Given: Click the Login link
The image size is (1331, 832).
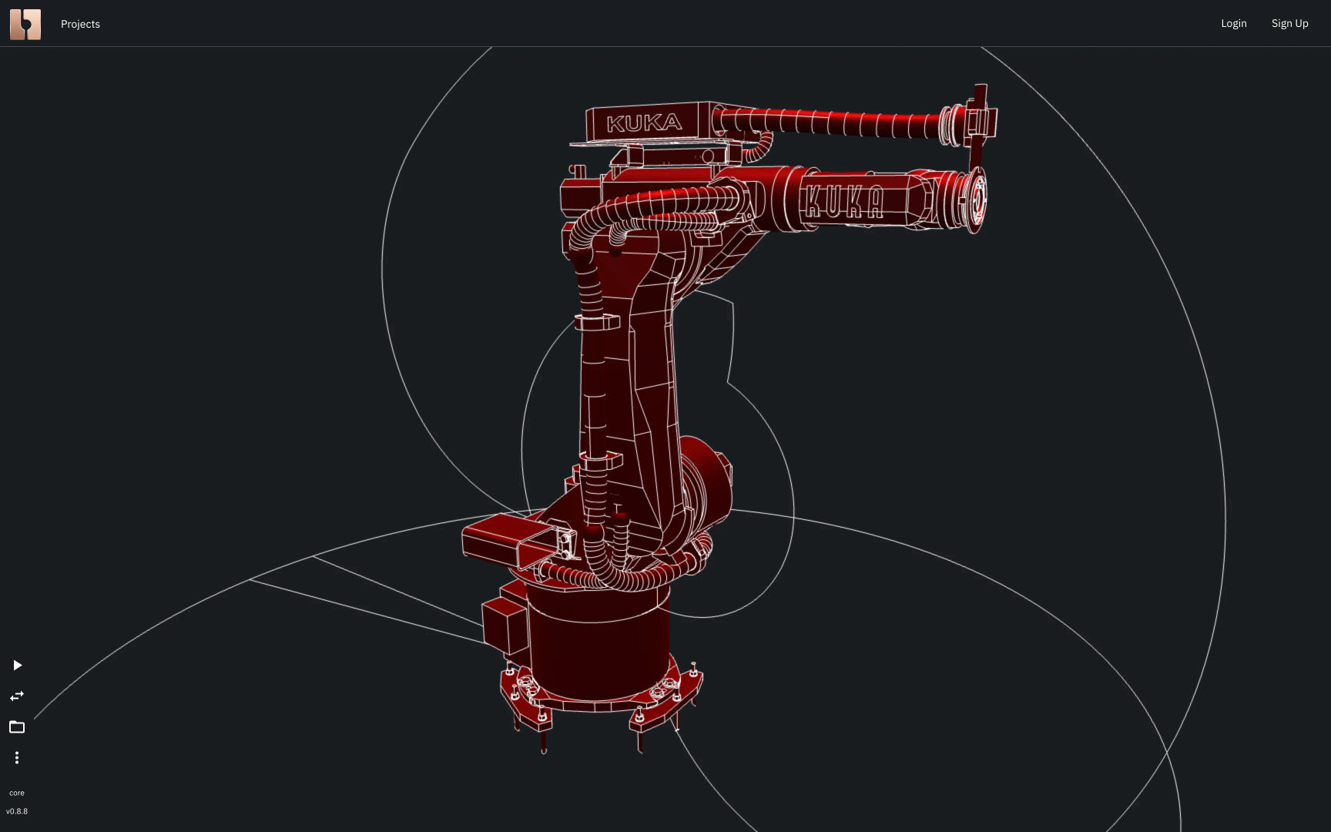Looking at the screenshot, I should click(1233, 23).
